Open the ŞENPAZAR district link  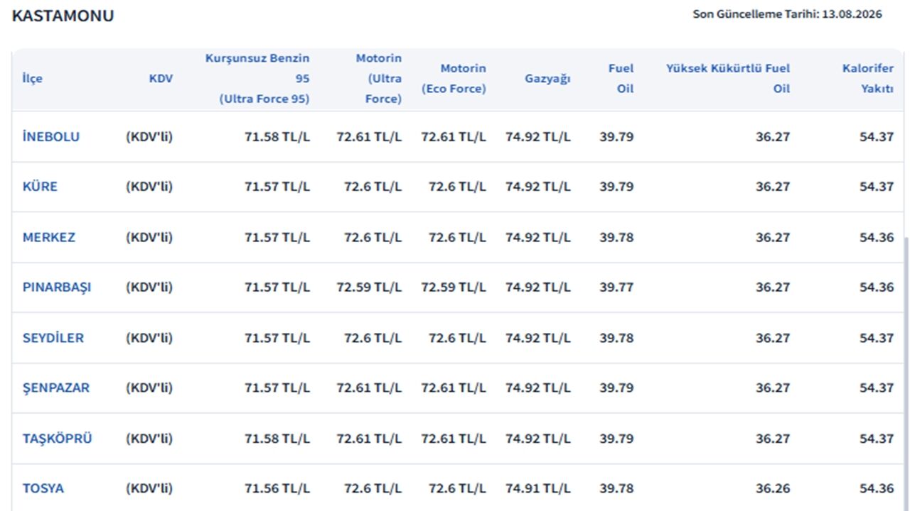click(56, 388)
